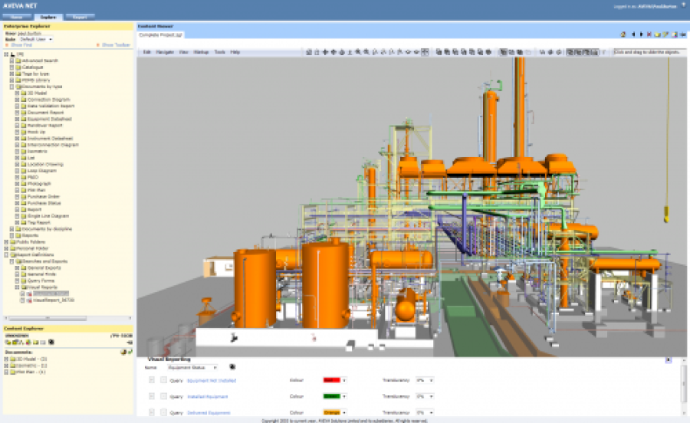
Task: Click the red X icon in the Content Viewer header
Action: tap(649, 34)
